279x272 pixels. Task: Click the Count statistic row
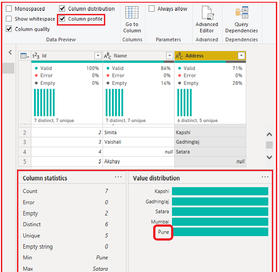click(x=65, y=191)
